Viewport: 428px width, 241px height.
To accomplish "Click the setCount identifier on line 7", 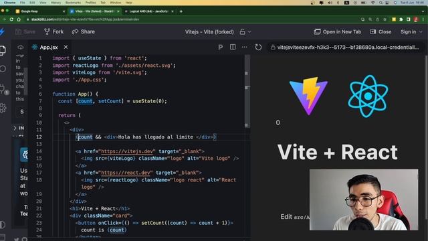I will [110, 101].
